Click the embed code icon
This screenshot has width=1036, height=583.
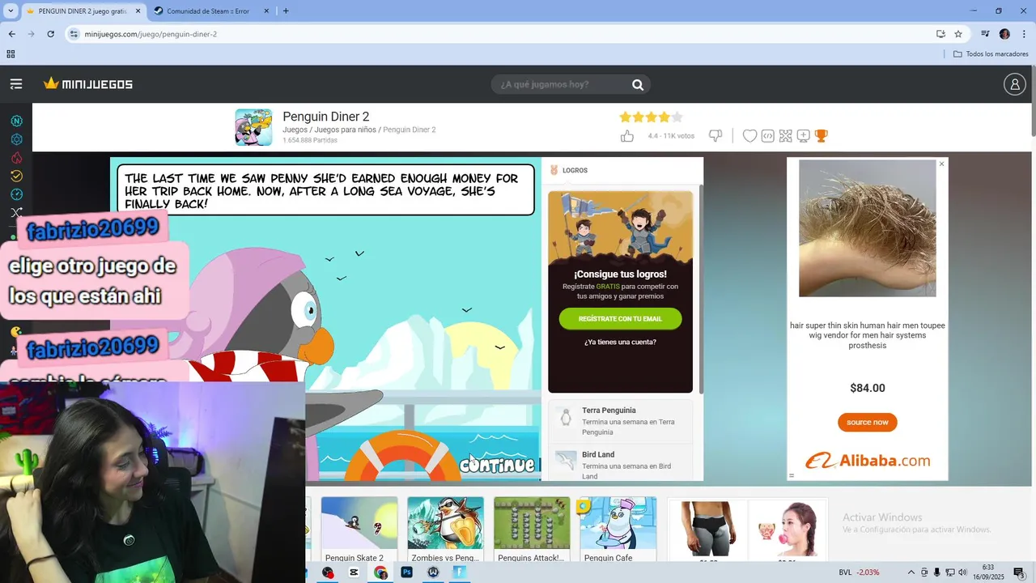pos(767,136)
